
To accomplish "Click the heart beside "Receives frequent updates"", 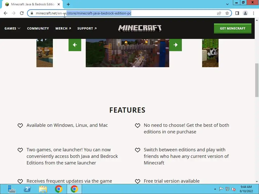I will [x=20, y=181].
